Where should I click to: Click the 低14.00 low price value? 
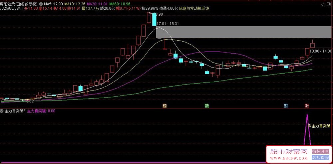tap(60, 9)
